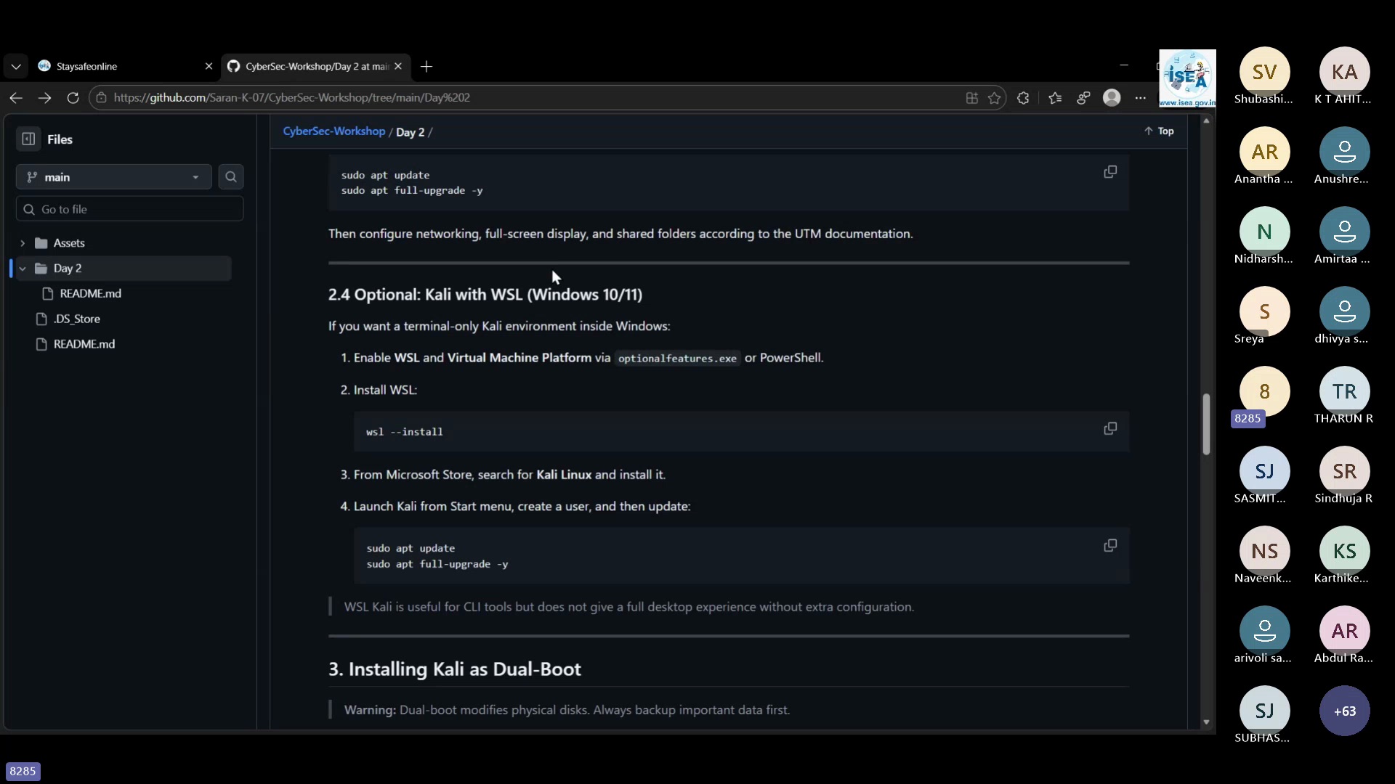Copy the top apt update code block
Viewport: 1395px width, 784px height.
pos(1110,172)
